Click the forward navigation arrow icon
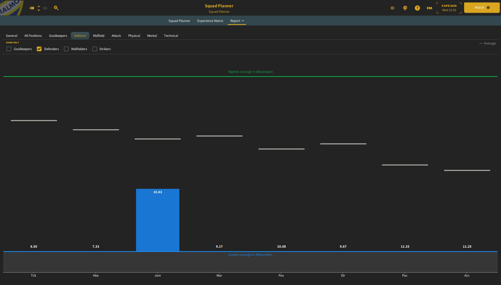The image size is (501, 285). pyautogui.click(x=46, y=8)
